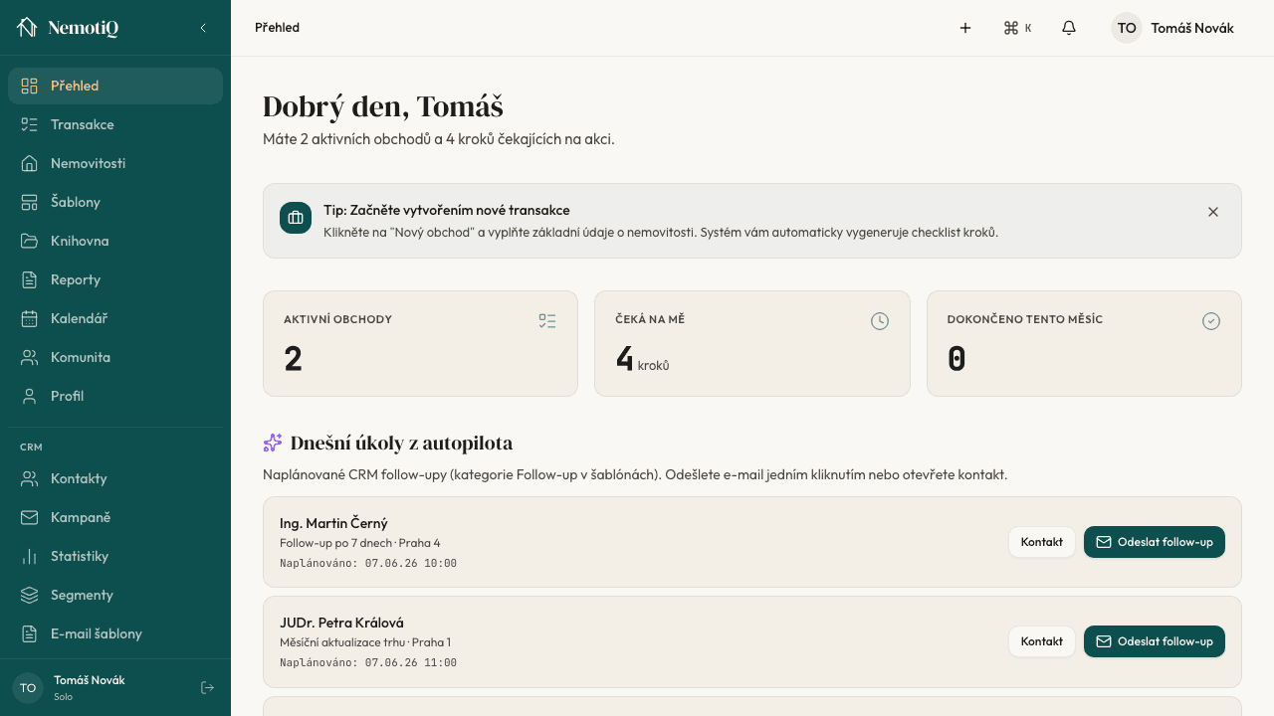The height and width of the screenshot is (716, 1274).
Task: Open Nemovitosti section
Action: 115,163
